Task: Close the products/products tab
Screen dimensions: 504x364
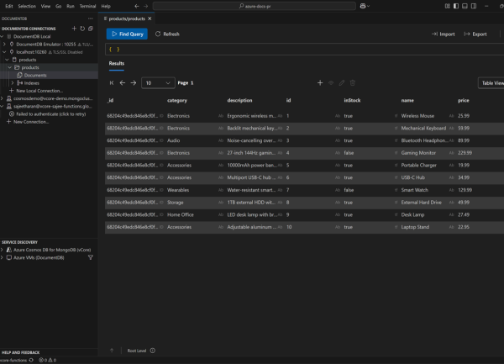Action: tap(150, 18)
